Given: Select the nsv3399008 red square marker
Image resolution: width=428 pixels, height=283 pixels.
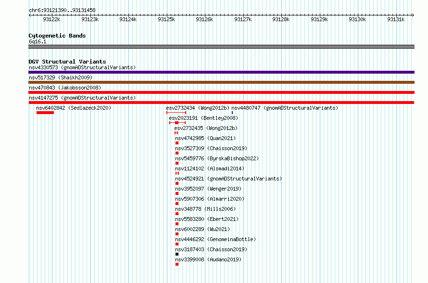Looking at the screenshot, I should (x=177, y=264).
